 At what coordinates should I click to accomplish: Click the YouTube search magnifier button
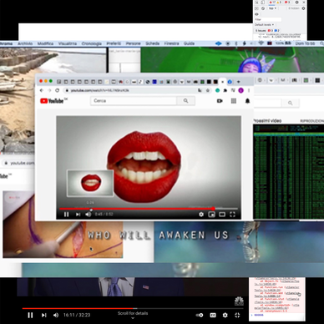click(x=185, y=101)
